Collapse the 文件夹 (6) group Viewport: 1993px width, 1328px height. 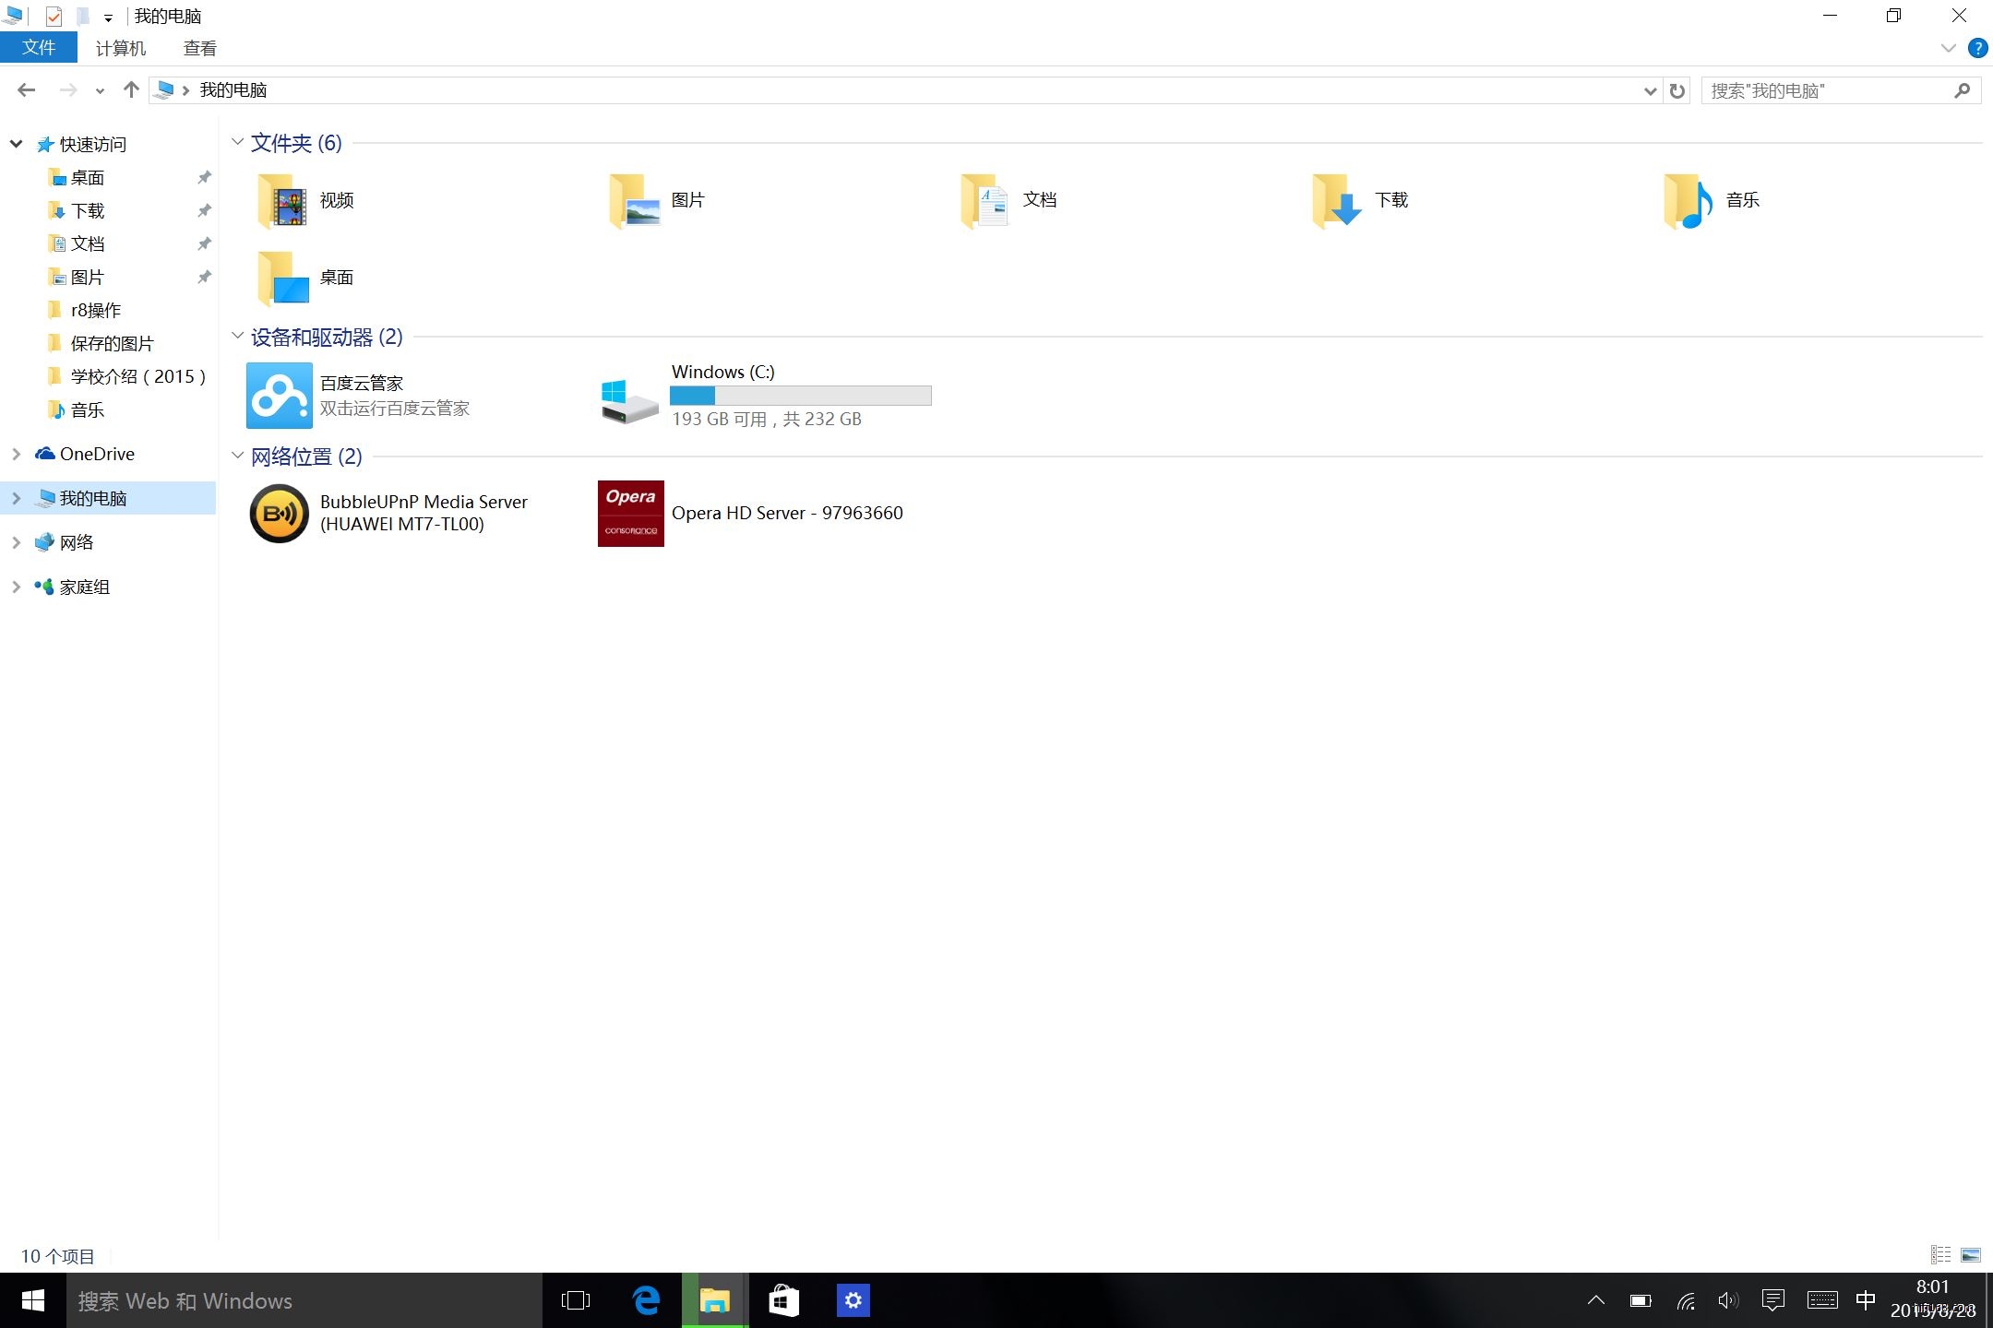click(x=237, y=142)
